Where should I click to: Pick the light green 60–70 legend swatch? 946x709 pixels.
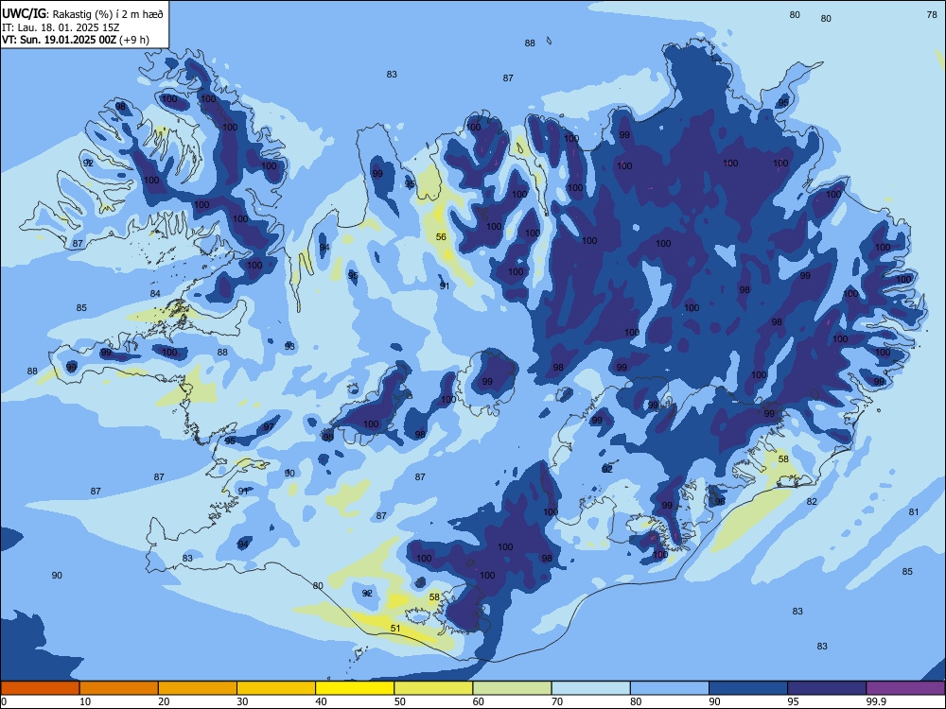tap(512, 688)
